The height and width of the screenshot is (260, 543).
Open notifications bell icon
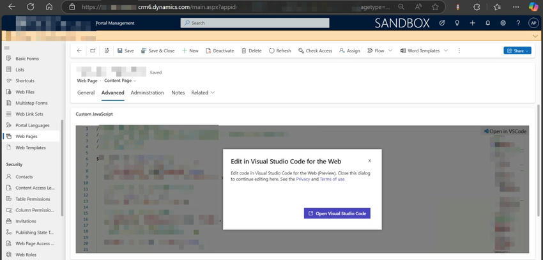487,23
